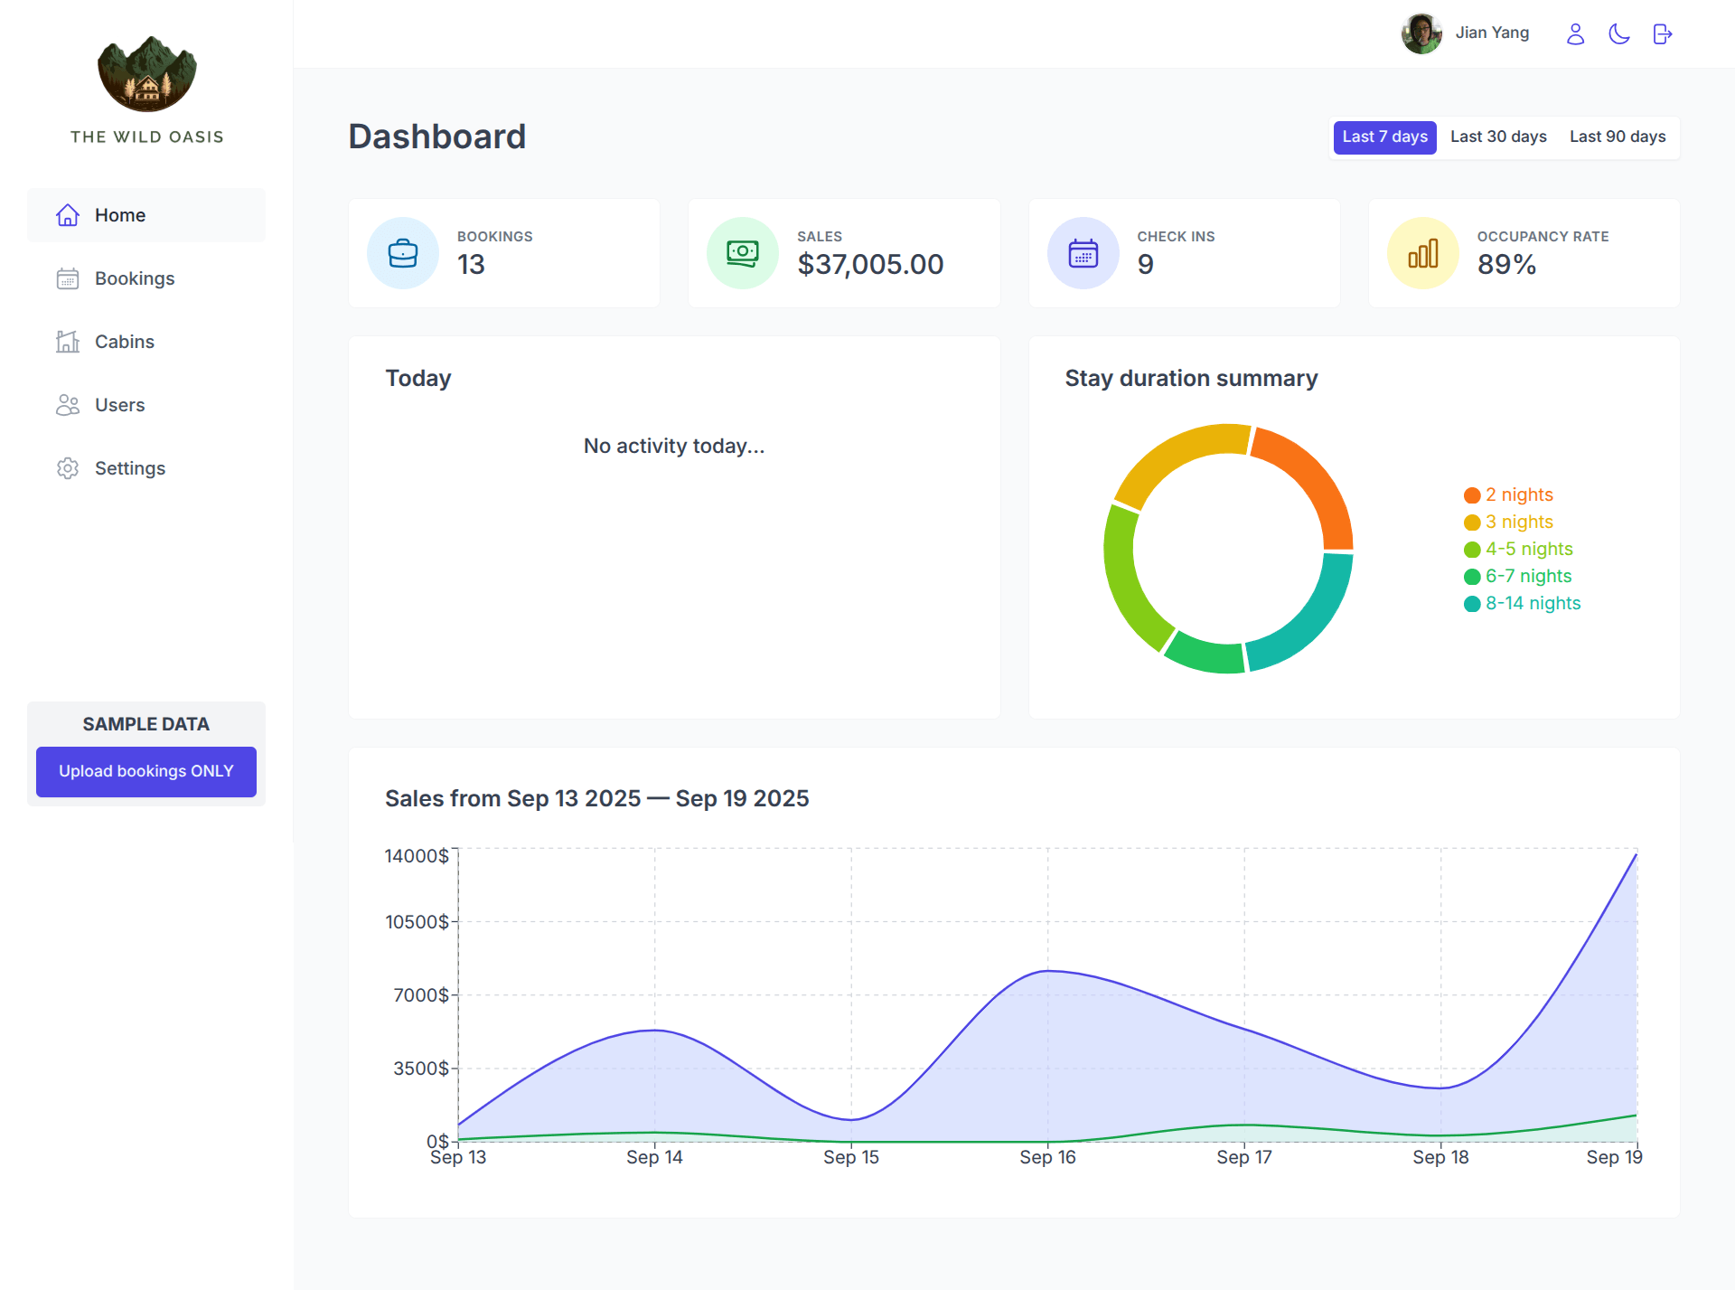Click the logout icon in header

1662,34
